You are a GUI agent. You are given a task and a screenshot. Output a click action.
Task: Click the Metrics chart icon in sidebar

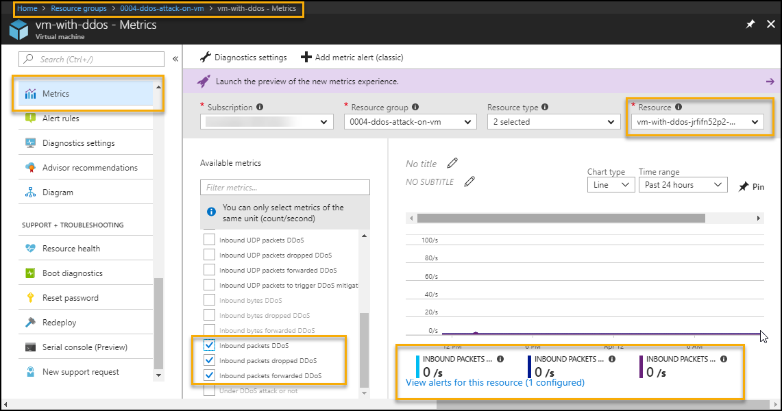tap(30, 94)
